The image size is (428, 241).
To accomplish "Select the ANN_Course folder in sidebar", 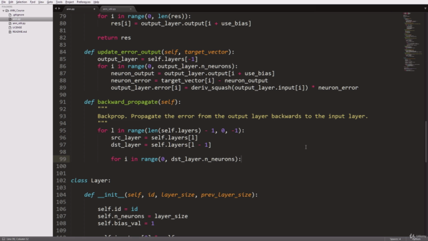I will (x=17, y=11).
